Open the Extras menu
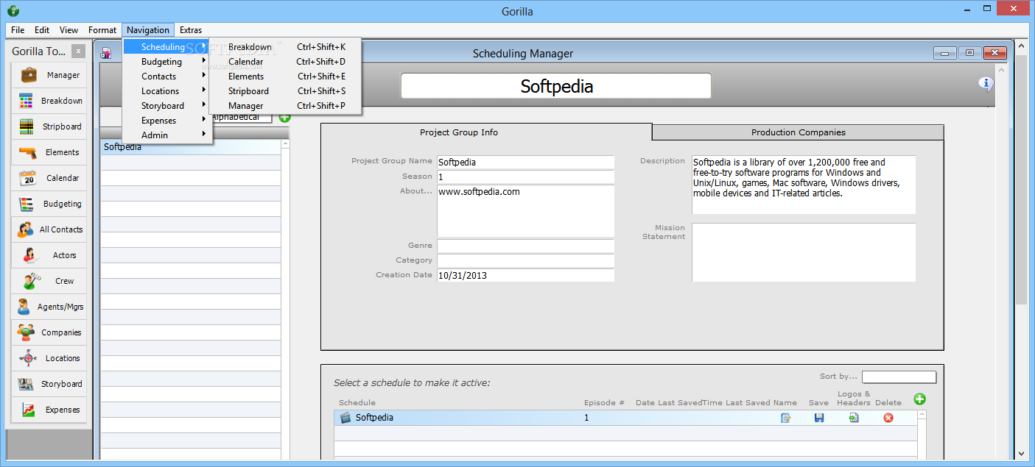The width and height of the screenshot is (1035, 467). tap(191, 30)
